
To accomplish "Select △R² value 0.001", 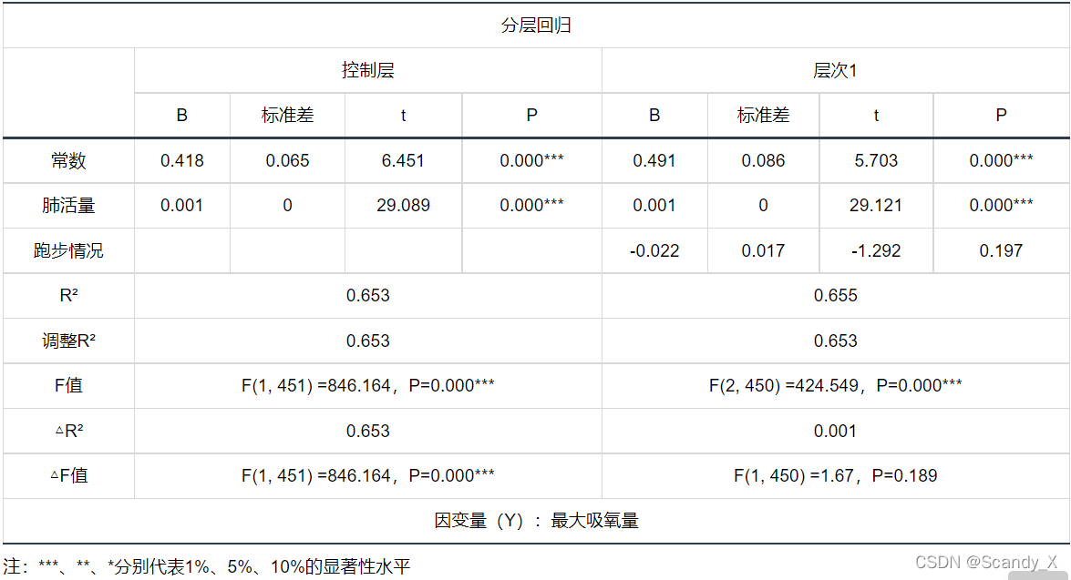I will [835, 431].
